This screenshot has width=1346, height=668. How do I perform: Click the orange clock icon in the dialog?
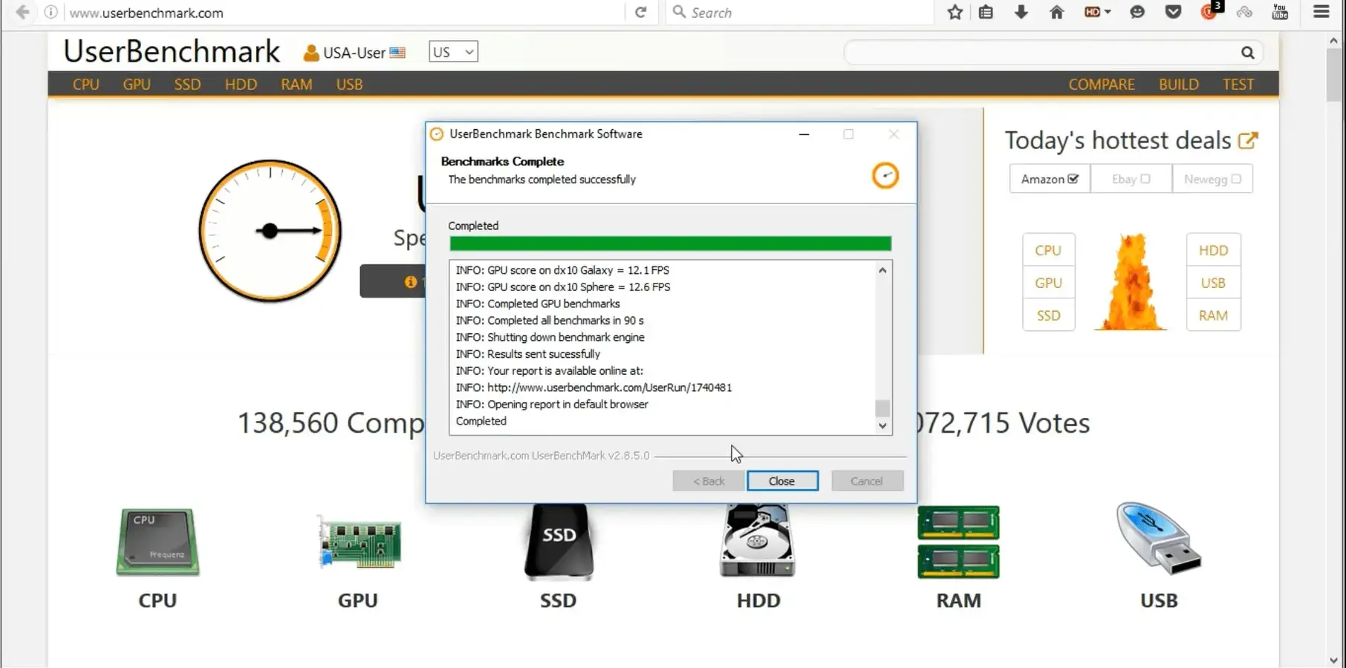885,176
